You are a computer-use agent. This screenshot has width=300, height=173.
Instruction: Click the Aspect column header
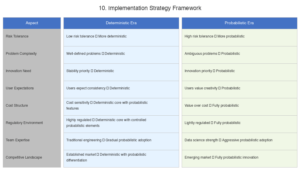click(x=32, y=23)
